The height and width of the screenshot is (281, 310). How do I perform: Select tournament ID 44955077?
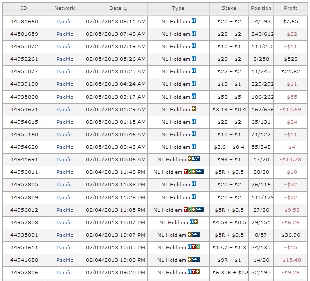[24, 71]
